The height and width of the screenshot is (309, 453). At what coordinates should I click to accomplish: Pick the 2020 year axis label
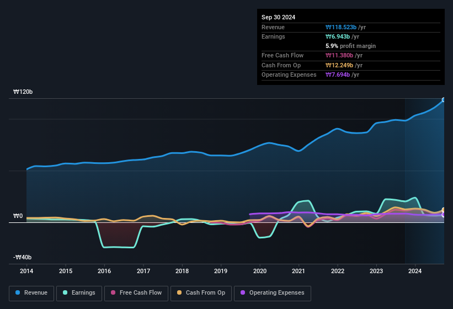[x=260, y=271]
